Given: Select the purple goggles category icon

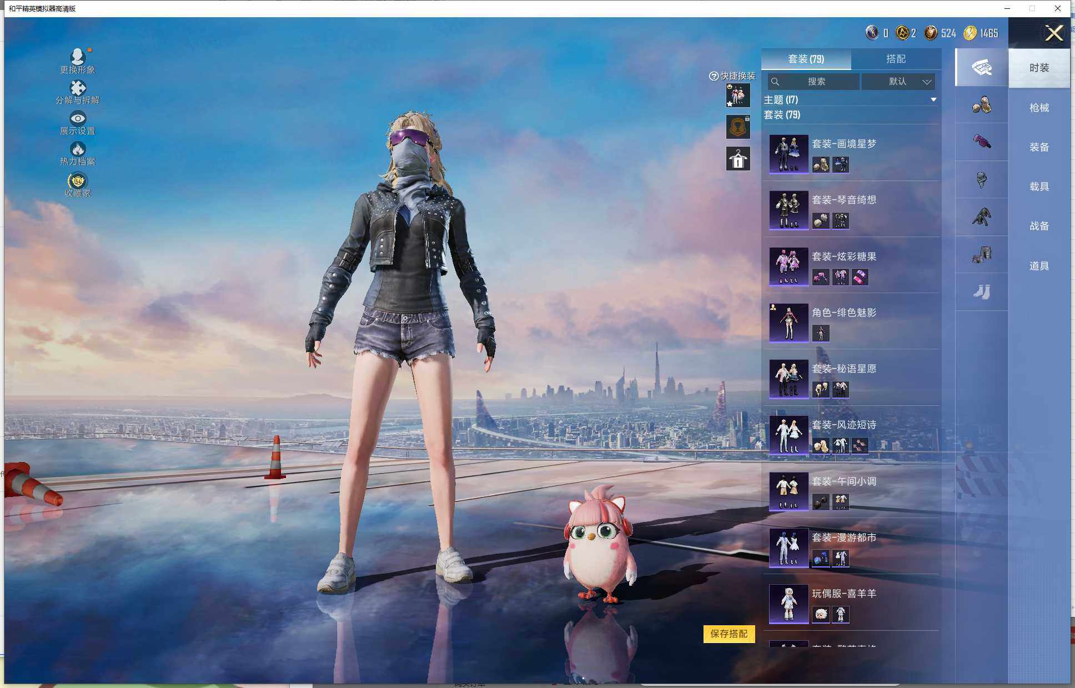Looking at the screenshot, I should [981, 142].
